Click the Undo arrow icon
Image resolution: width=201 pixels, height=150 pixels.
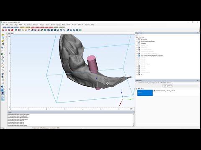[2, 47]
